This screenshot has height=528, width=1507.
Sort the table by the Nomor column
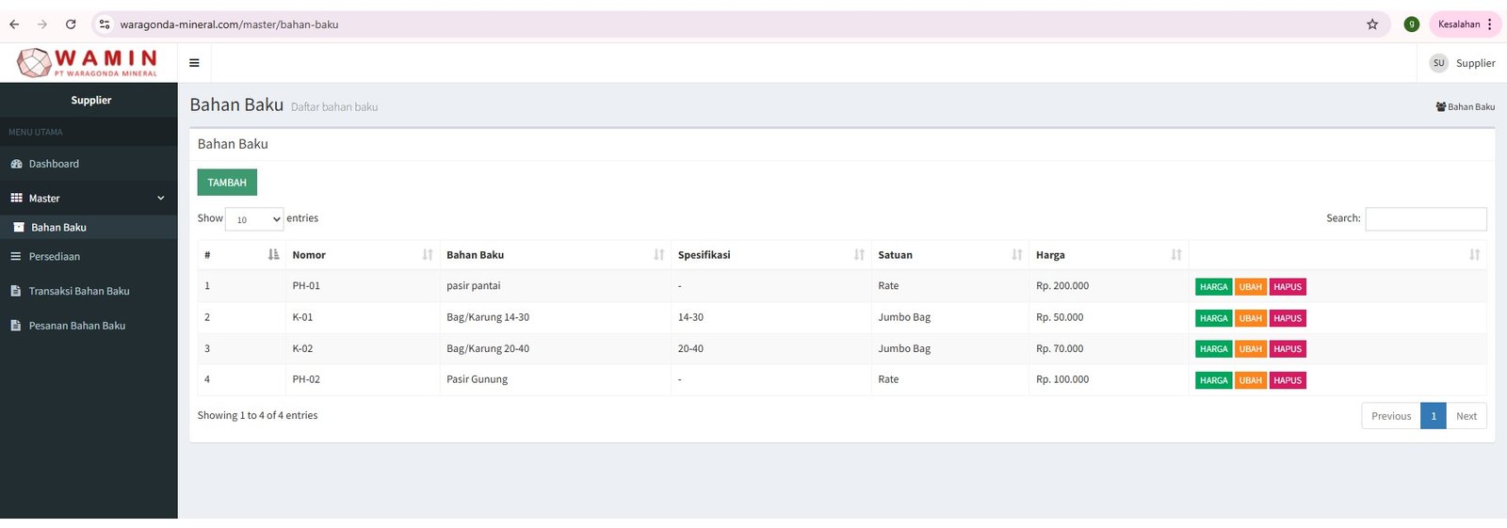point(363,255)
